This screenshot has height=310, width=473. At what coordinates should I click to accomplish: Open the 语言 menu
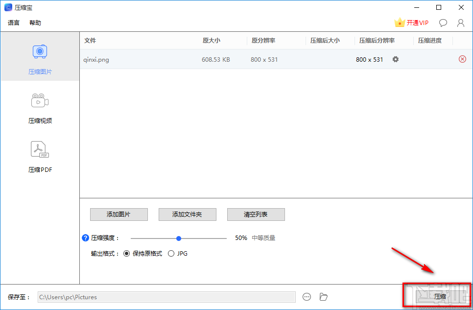point(13,23)
